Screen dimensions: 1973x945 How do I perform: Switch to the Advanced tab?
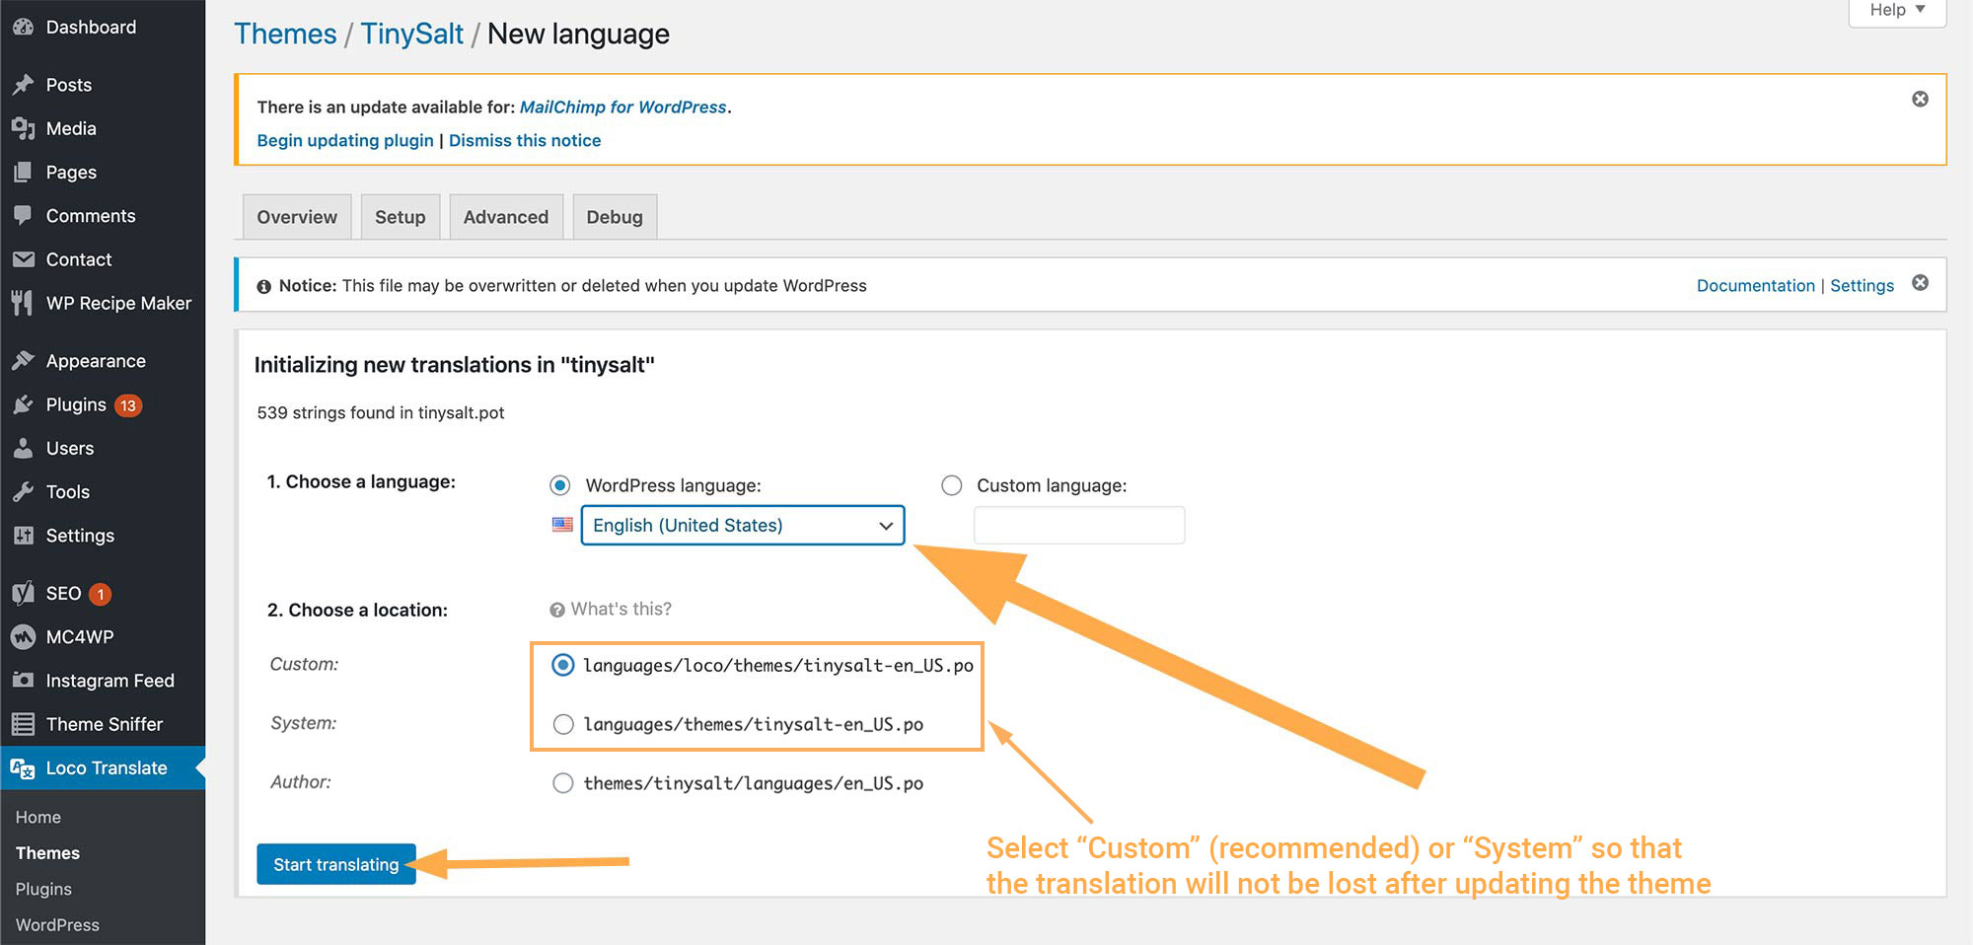(x=506, y=216)
